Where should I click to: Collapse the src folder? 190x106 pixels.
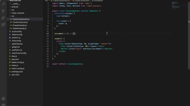pyautogui.click(x=13, y=16)
